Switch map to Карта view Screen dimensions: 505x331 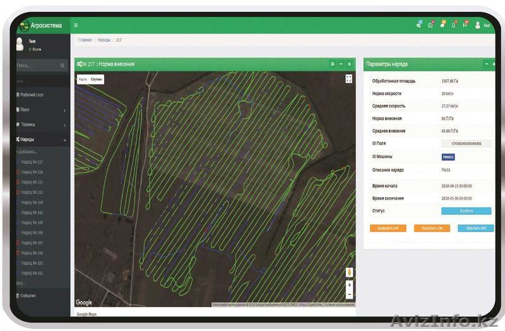point(83,80)
